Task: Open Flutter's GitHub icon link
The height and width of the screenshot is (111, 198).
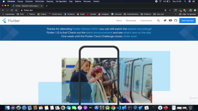Action: [176, 20]
